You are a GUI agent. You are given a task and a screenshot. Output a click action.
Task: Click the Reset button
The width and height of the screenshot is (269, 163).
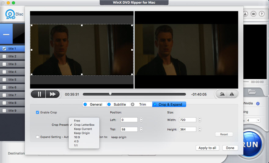pyautogui.click(x=224, y=134)
